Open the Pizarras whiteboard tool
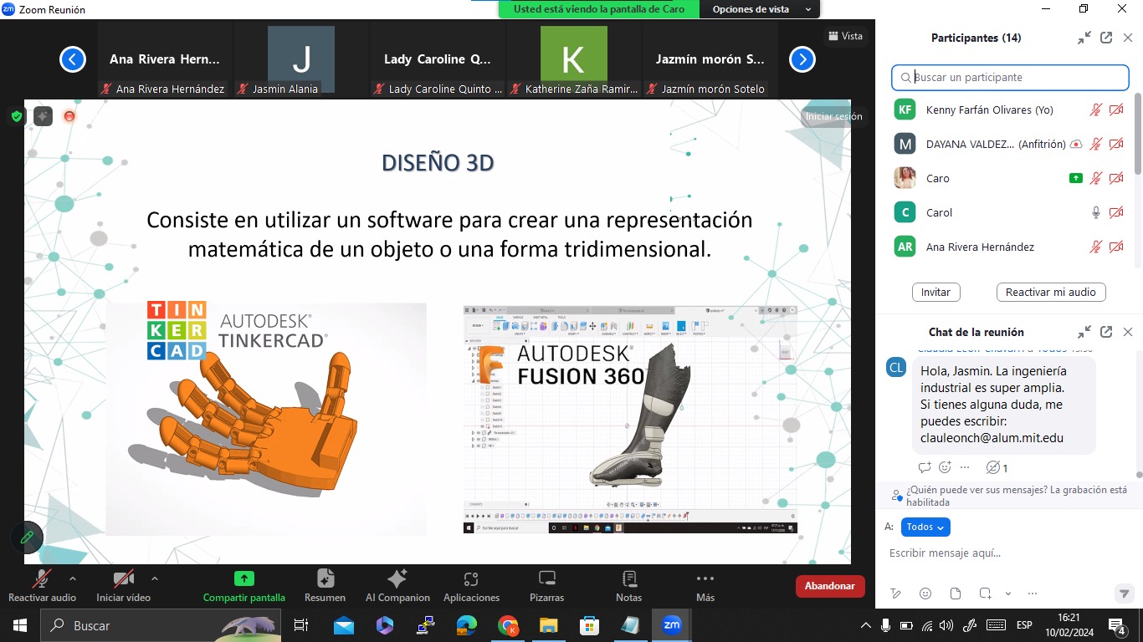The image size is (1143, 642). pos(546,579)
